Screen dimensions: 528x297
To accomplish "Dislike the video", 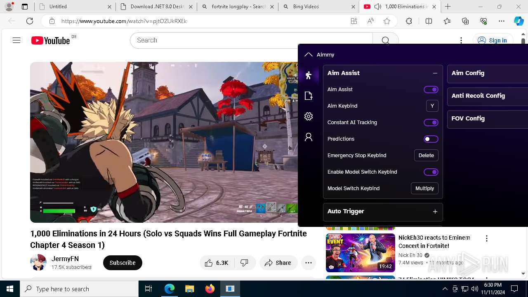I will [245, 263].
